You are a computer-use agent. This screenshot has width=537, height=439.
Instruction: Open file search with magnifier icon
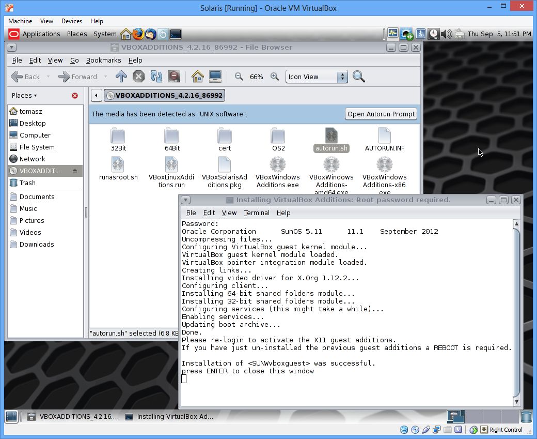click(x=358, y=77)
